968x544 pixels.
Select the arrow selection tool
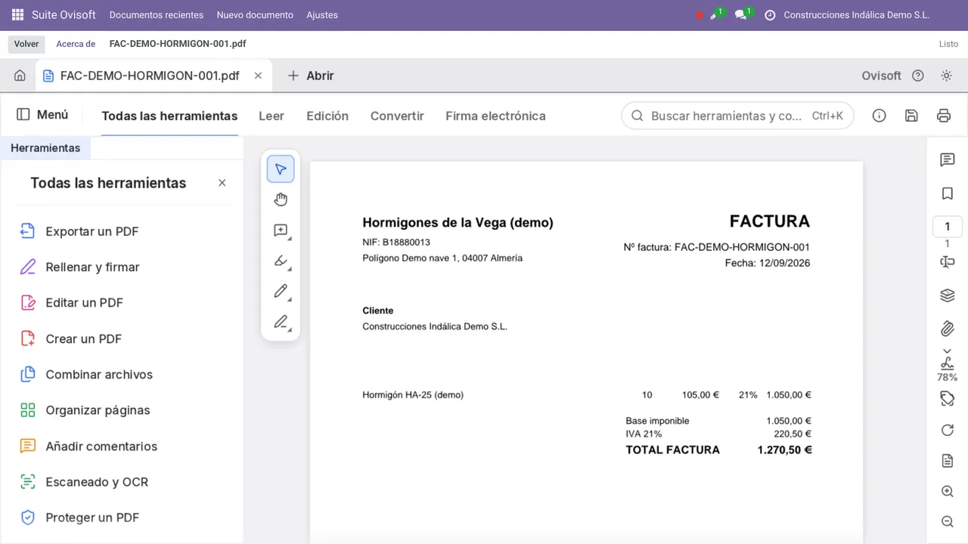281,169
